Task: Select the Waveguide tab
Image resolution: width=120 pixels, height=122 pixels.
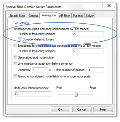Action: [x=49, y=15]
